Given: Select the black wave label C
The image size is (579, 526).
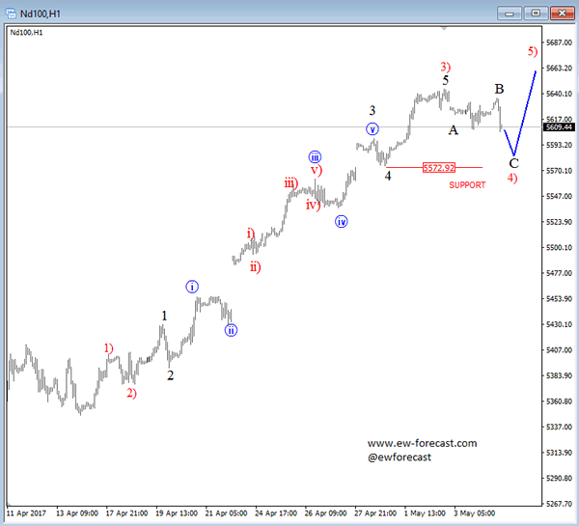Looking at the screenshot, I should pyautogui.click(x=513, y=163).
